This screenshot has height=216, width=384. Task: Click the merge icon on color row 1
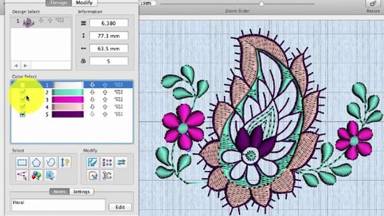coord(119,85)
